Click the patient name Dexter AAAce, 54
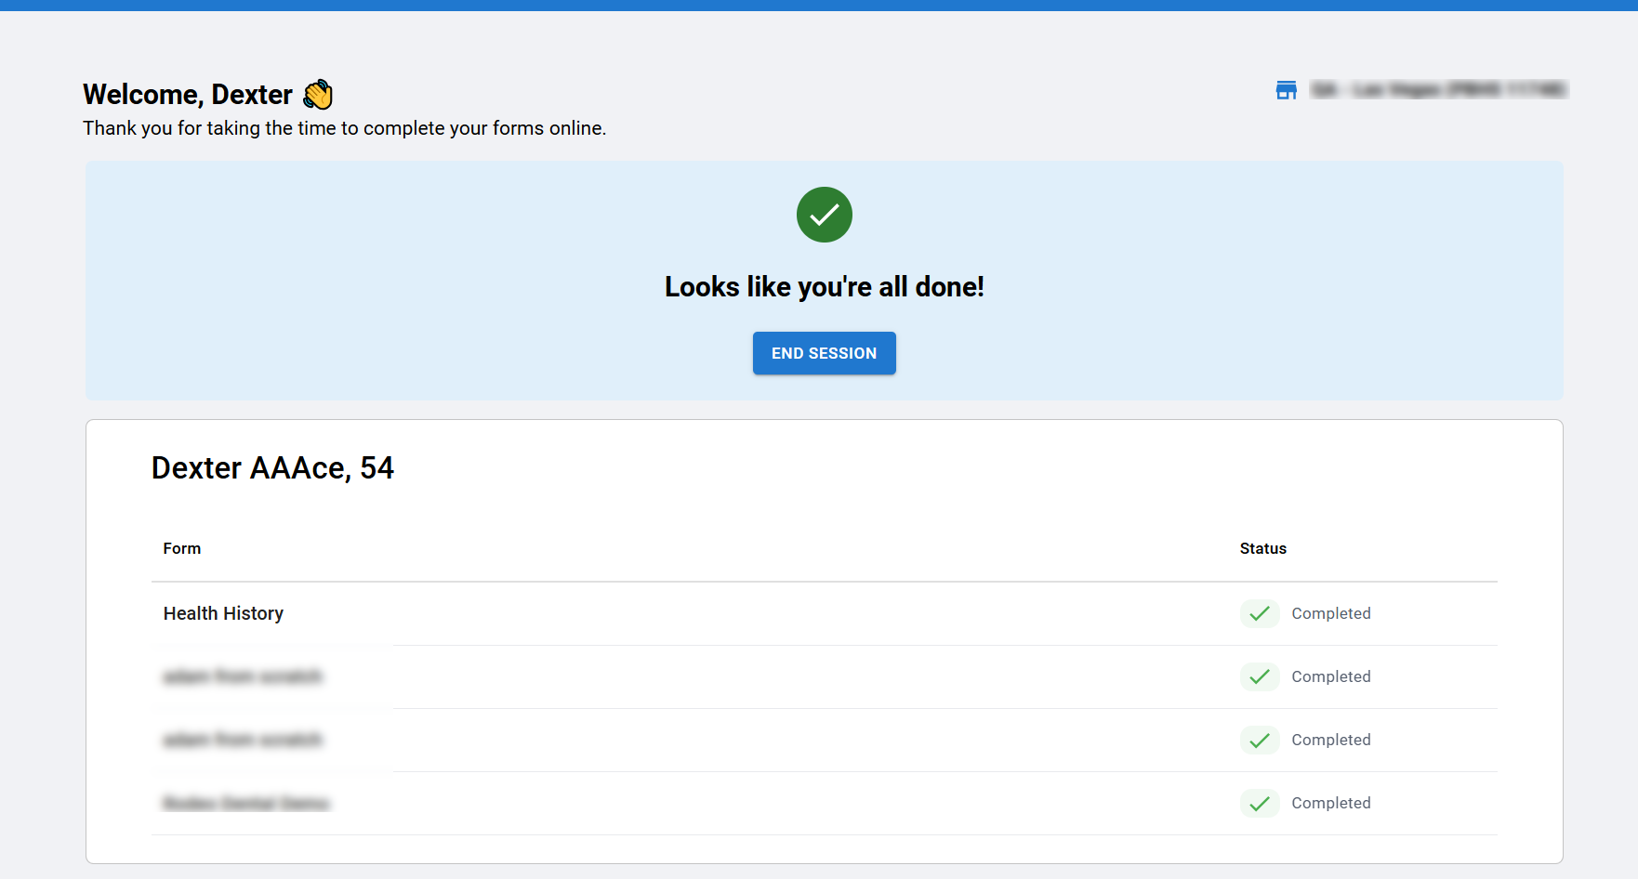The width and height of the screenshot is (1638, 879). 272,467
